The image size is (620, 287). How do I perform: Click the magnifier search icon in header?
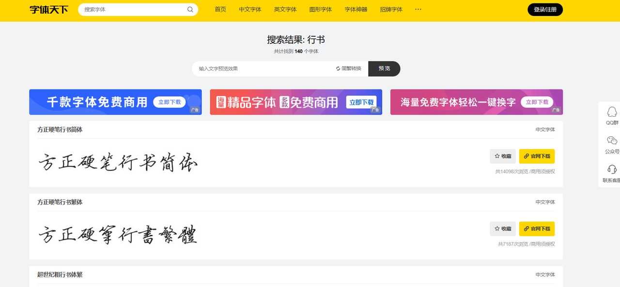[x=190, y=10]
